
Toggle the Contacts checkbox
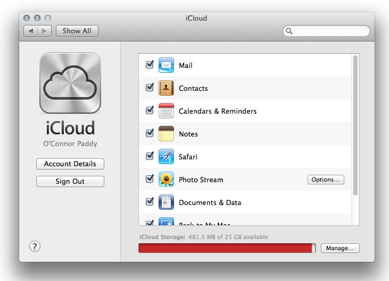pyautogui.click(x=150, y=88)
